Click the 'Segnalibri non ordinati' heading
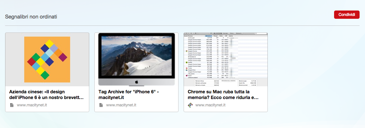Image resolution: width=365 pixels, height=128 pixels. pyautogui.click(x=31, y=17)
